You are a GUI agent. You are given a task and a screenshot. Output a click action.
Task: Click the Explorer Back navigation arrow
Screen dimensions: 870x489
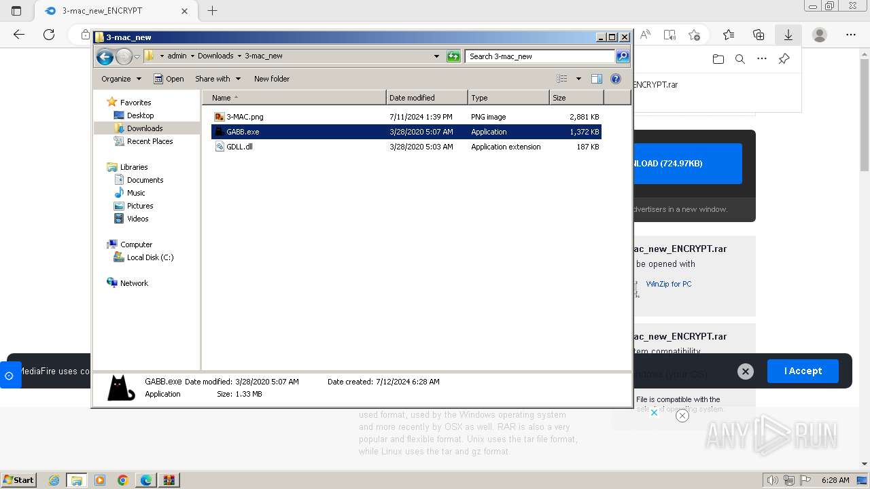(105, 56)
